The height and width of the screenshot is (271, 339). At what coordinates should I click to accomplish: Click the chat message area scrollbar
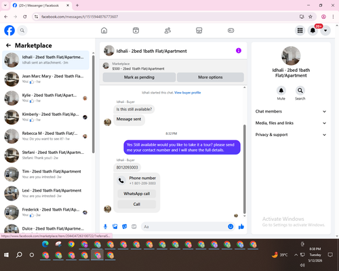(x=244, y=169)
